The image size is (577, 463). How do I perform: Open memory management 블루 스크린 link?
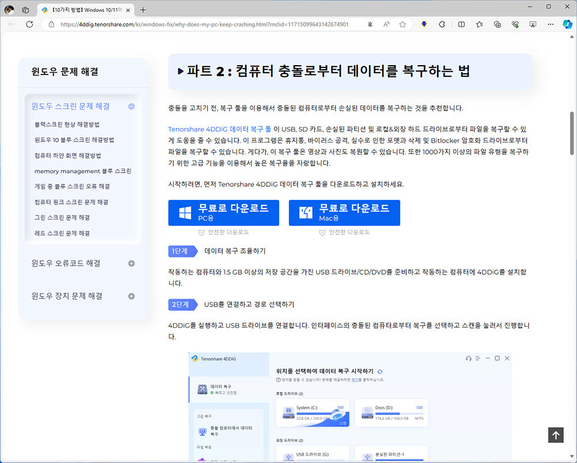pos(83,171)
